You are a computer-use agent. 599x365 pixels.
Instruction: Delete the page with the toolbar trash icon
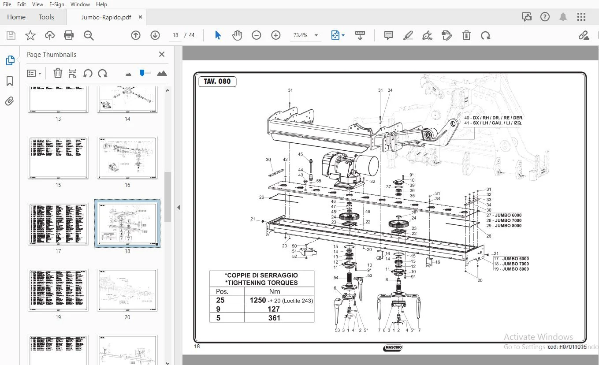466,35
